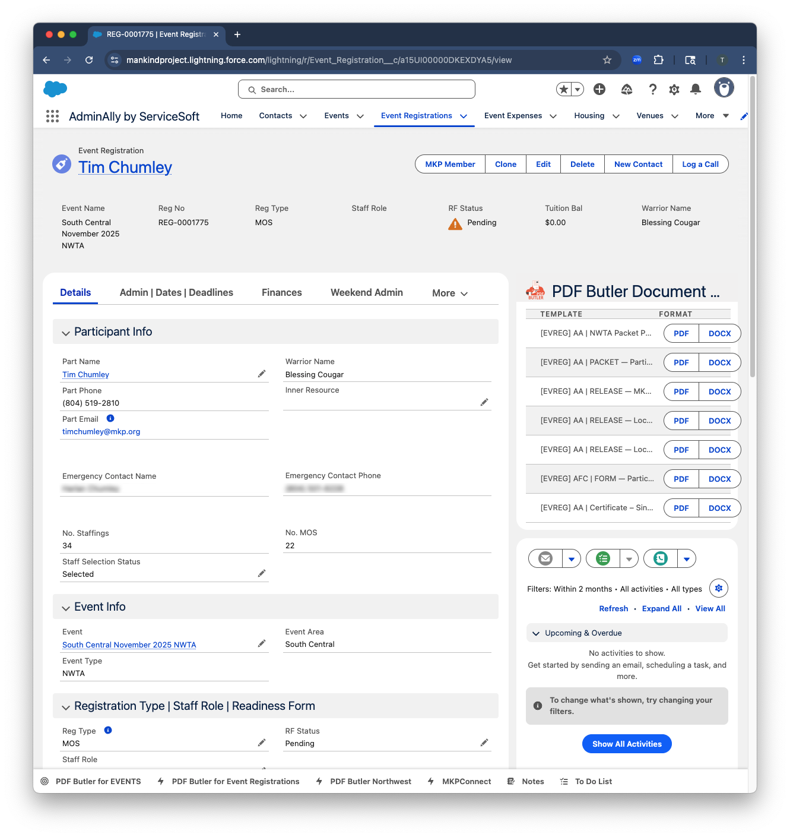Open the Event Registrations dropdown chevron
Viewport: 790px width, 837px height.
(x=464, y=116)
